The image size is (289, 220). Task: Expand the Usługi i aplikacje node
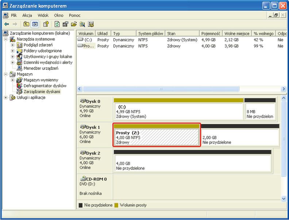(6, 97)
